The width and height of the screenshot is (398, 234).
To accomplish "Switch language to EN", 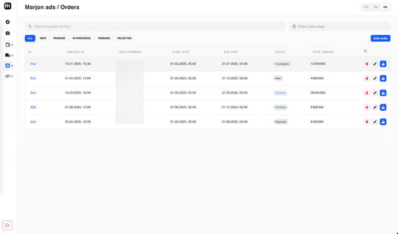I will click(385, 7).
